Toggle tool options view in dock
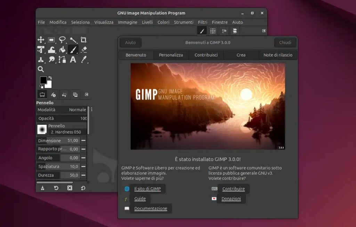 click(42, 94)
